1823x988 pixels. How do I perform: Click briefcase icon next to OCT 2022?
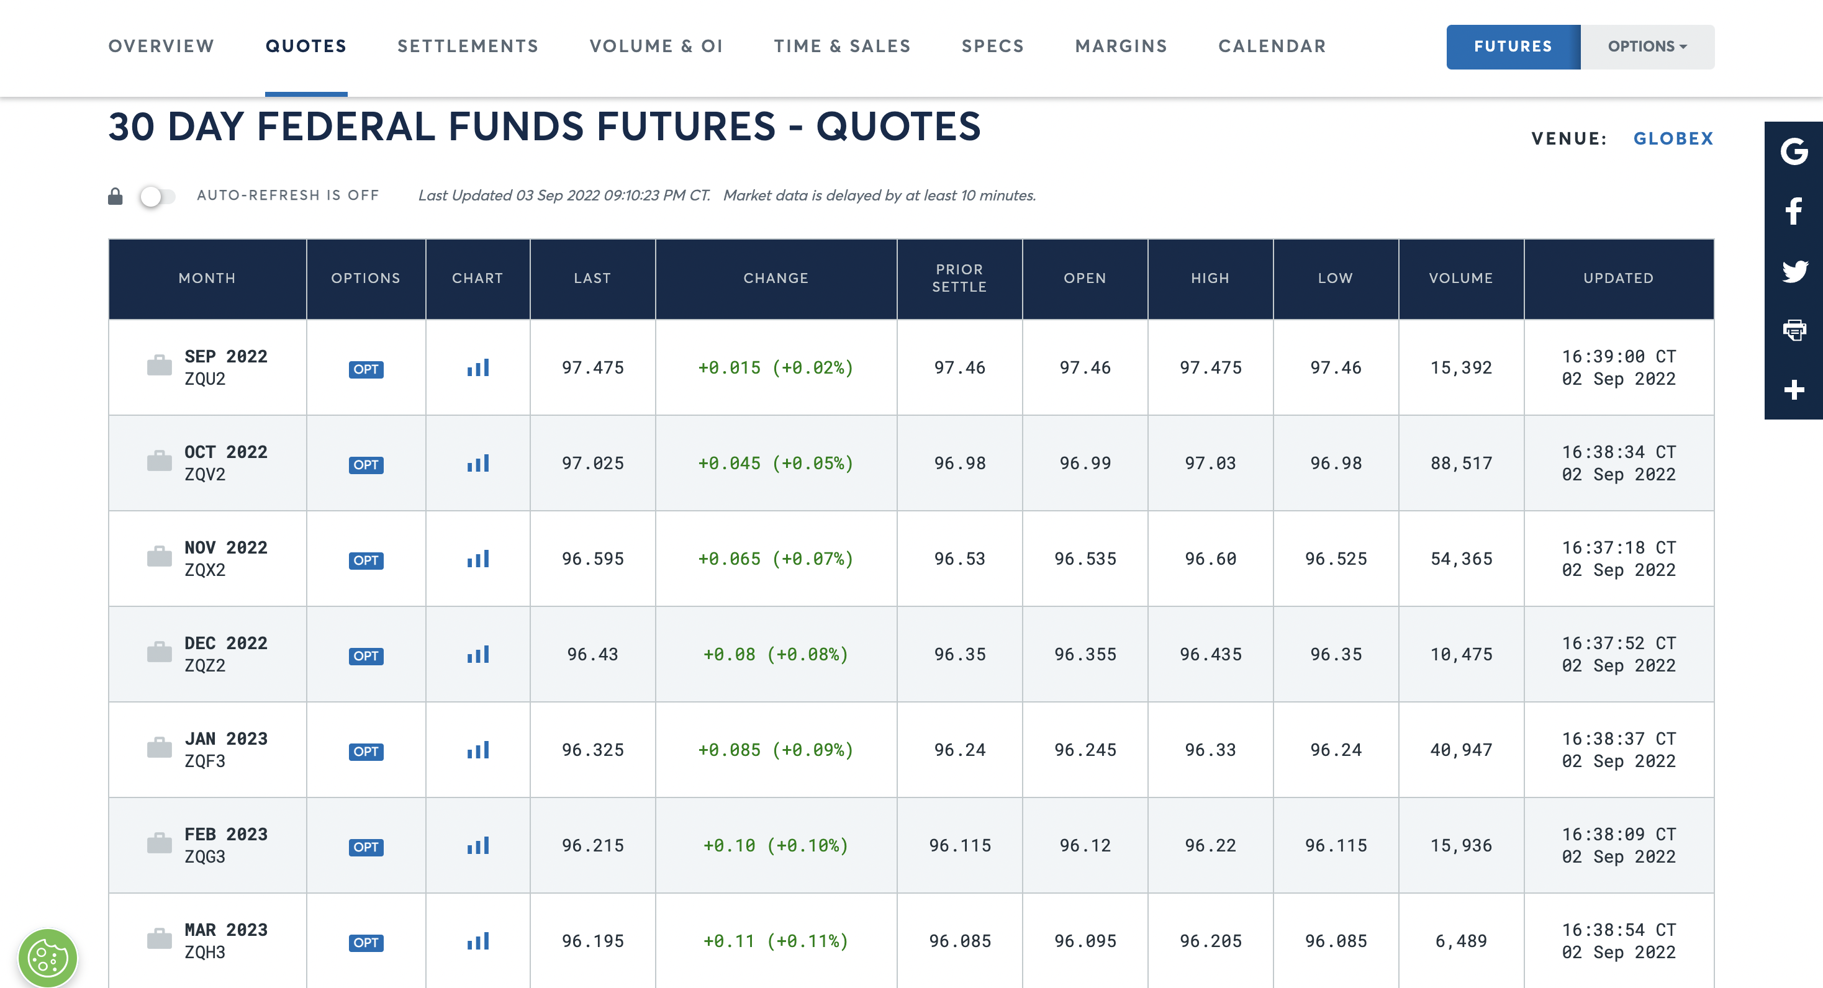159,462
